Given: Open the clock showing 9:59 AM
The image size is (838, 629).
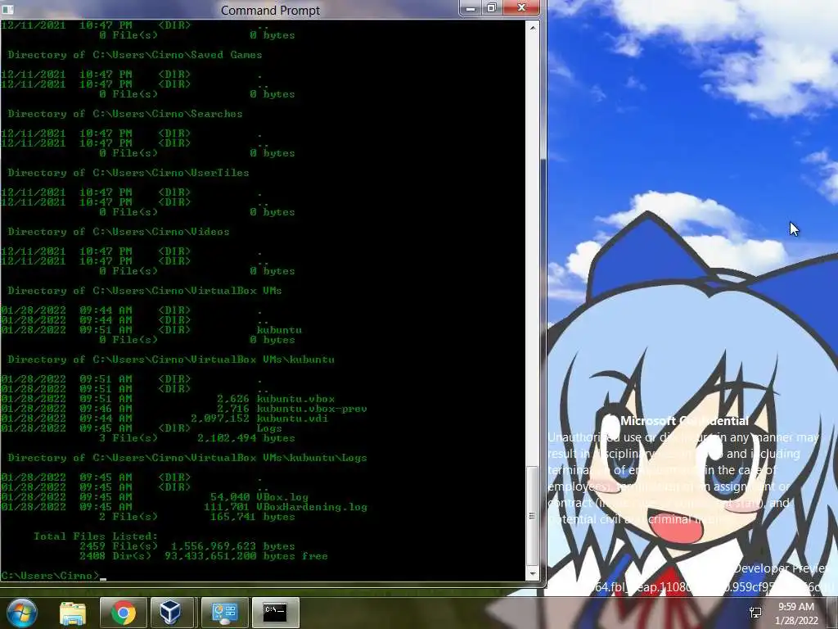Looking at the screenshot, I should pyautogui.click(x=796, y=613).
